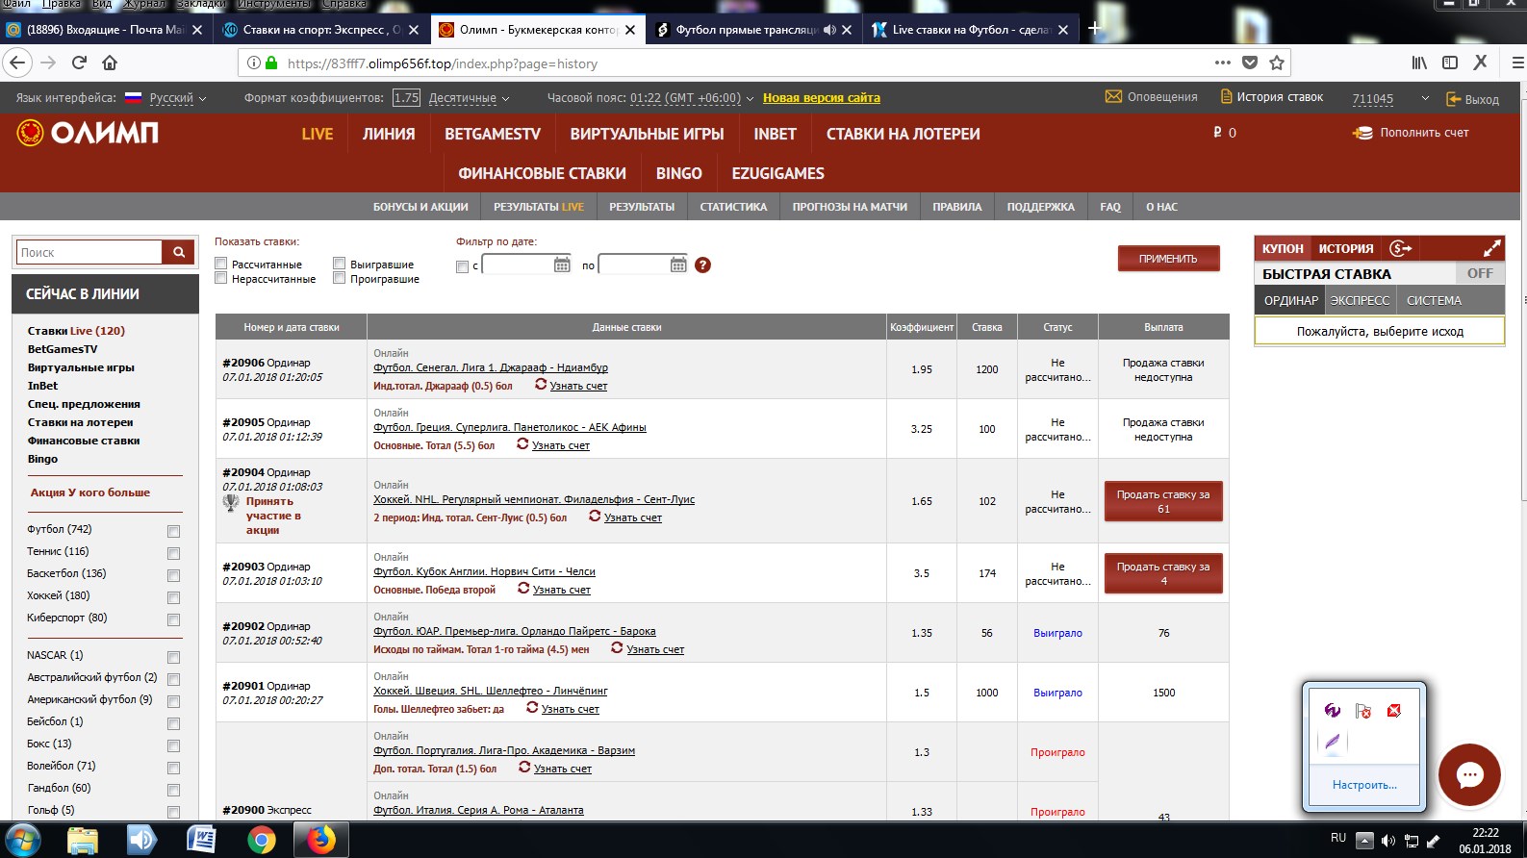The height and width of the screenshot is (858, 1527).
Task: Open page actions three-dot menu in address bar
Action: click(x=1223, y=63)
